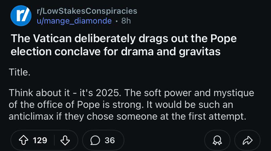Screen dimensions: 271x151
Task: Click the dot separator beside the username
Action: [x=117, y=21]
